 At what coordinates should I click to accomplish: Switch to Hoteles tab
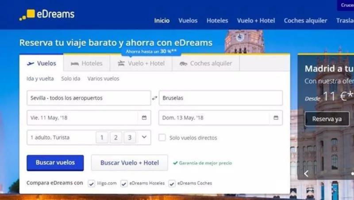[87, 63]
